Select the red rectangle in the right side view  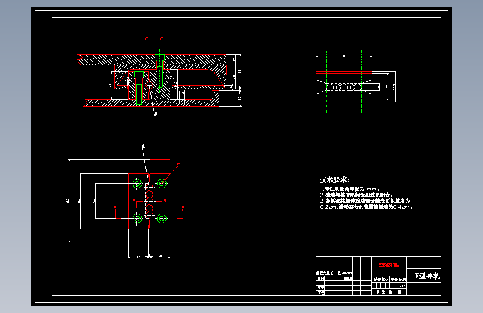point(344,87)
